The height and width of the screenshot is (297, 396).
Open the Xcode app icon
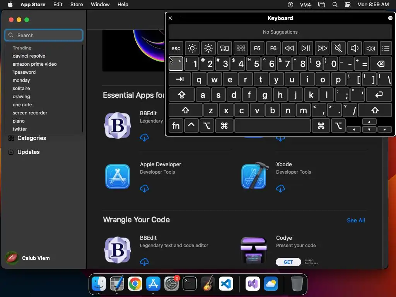click(254, 176)
